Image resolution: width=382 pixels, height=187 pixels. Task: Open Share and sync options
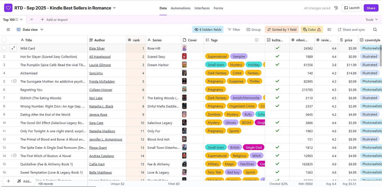click(351, 30)
